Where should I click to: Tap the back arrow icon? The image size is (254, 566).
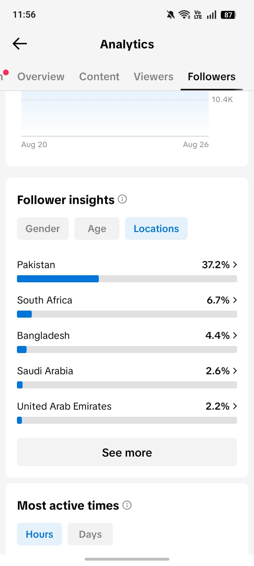point(20,44)
